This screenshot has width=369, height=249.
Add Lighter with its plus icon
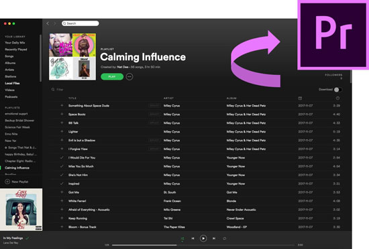(x=62, y=132)
